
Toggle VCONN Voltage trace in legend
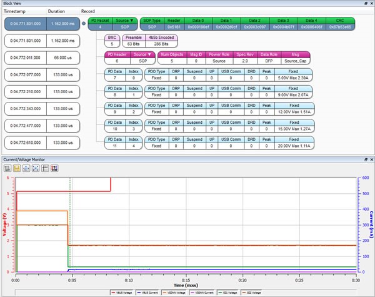click(174, 293)
